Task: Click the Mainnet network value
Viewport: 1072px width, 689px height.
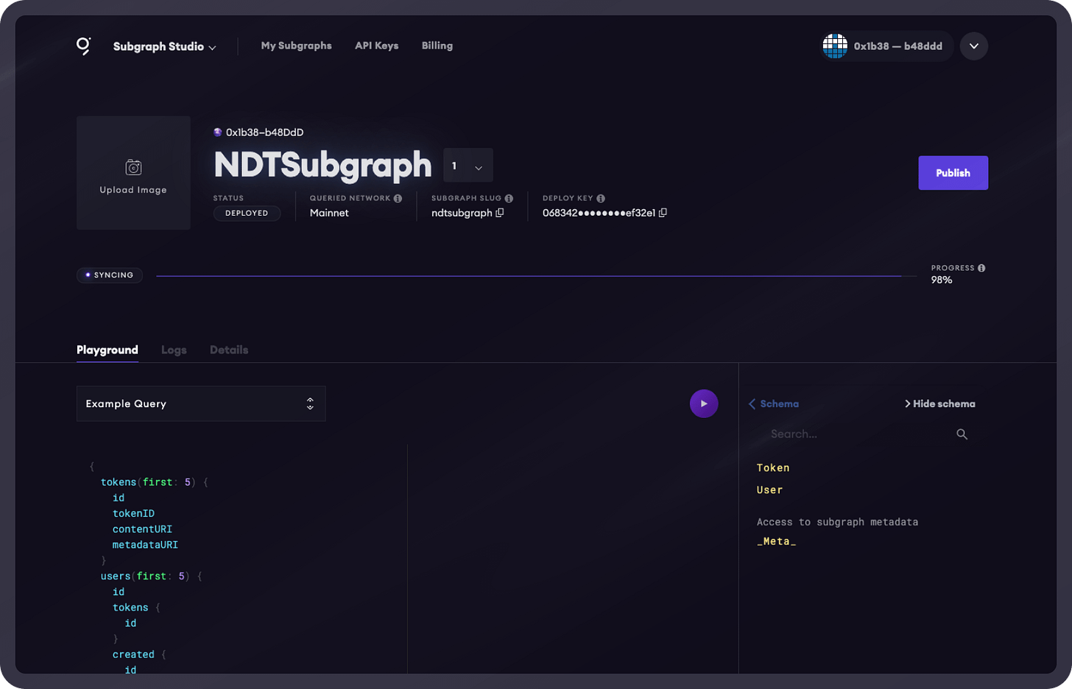Action: [329, 213]
